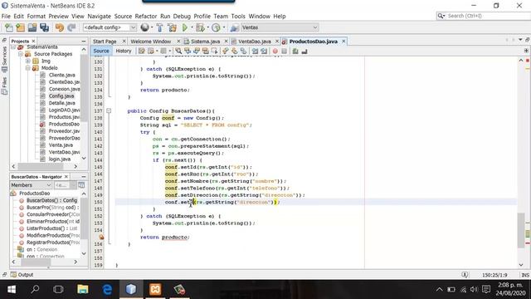The width and height of the screenshot is (531, 299).
Task: Select BuscarPro(String cod) in Navigator
Action: click(x=52, y=208)
